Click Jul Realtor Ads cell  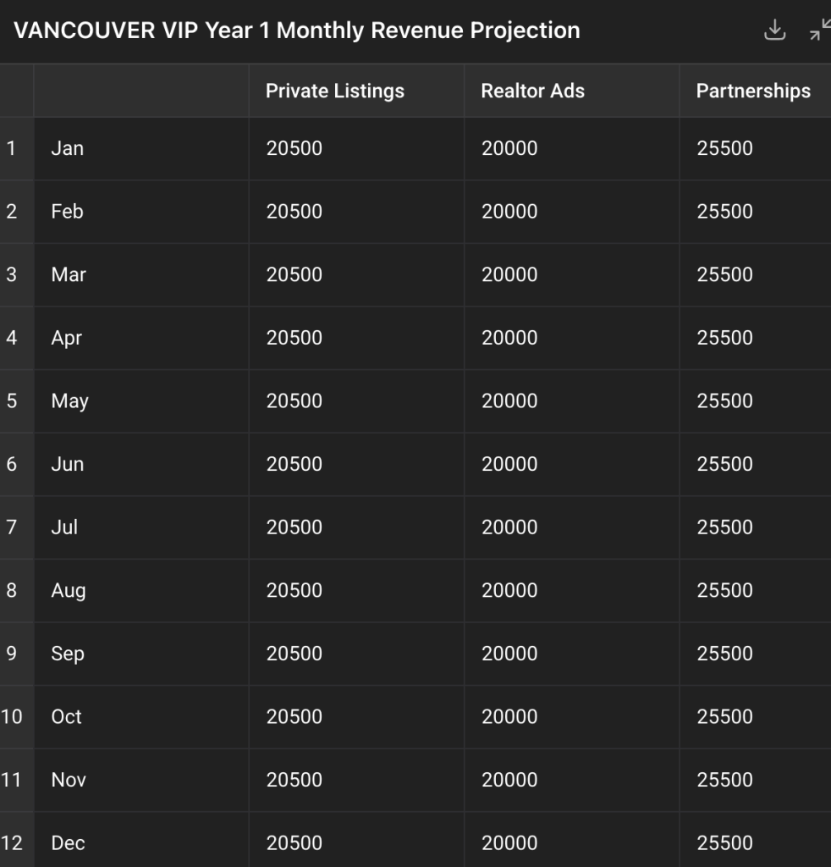(572, 527)
